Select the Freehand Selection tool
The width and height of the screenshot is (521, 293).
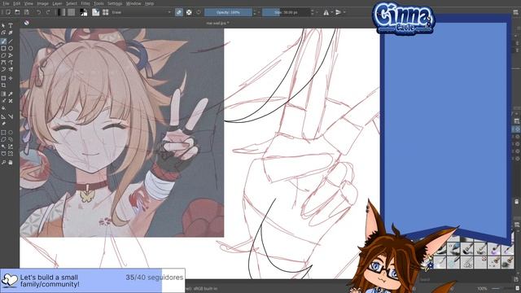(x=11, y=139)
